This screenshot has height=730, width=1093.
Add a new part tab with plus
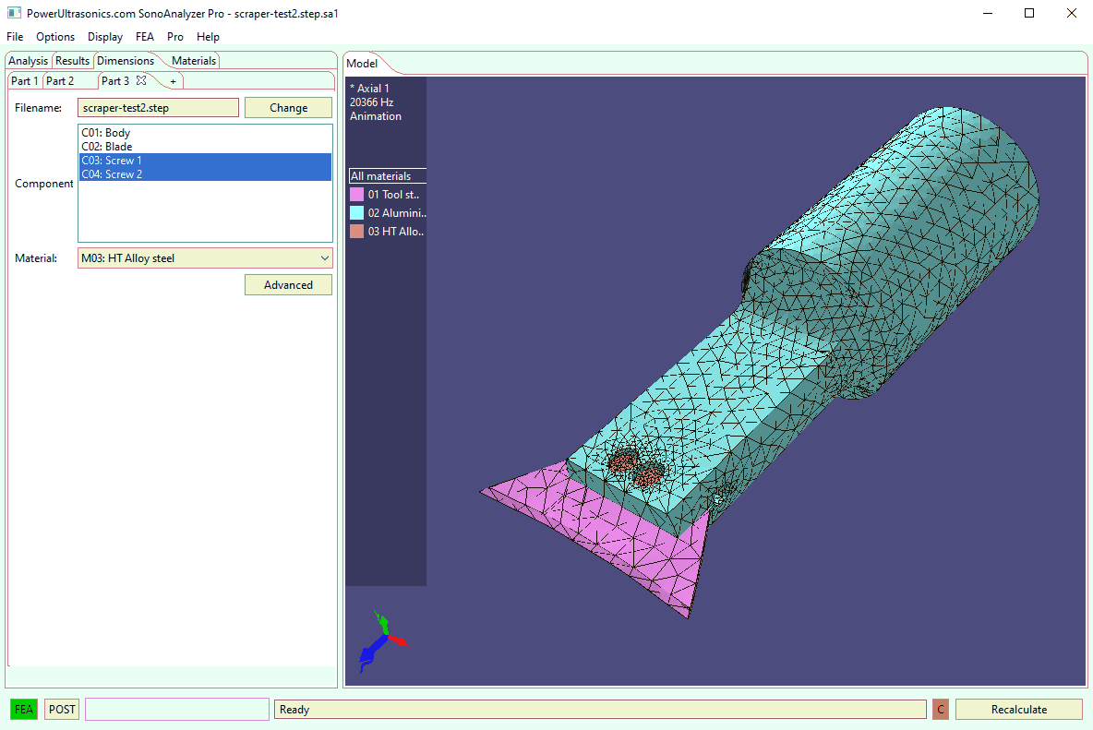coord(173,81)
